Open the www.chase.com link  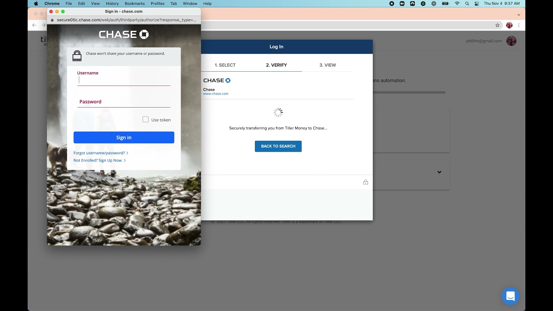(x=216, y=94)
